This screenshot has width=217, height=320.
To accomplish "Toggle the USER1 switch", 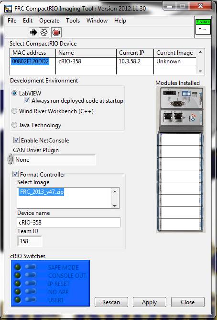I will pyautogui.click(x=31, y=299).
